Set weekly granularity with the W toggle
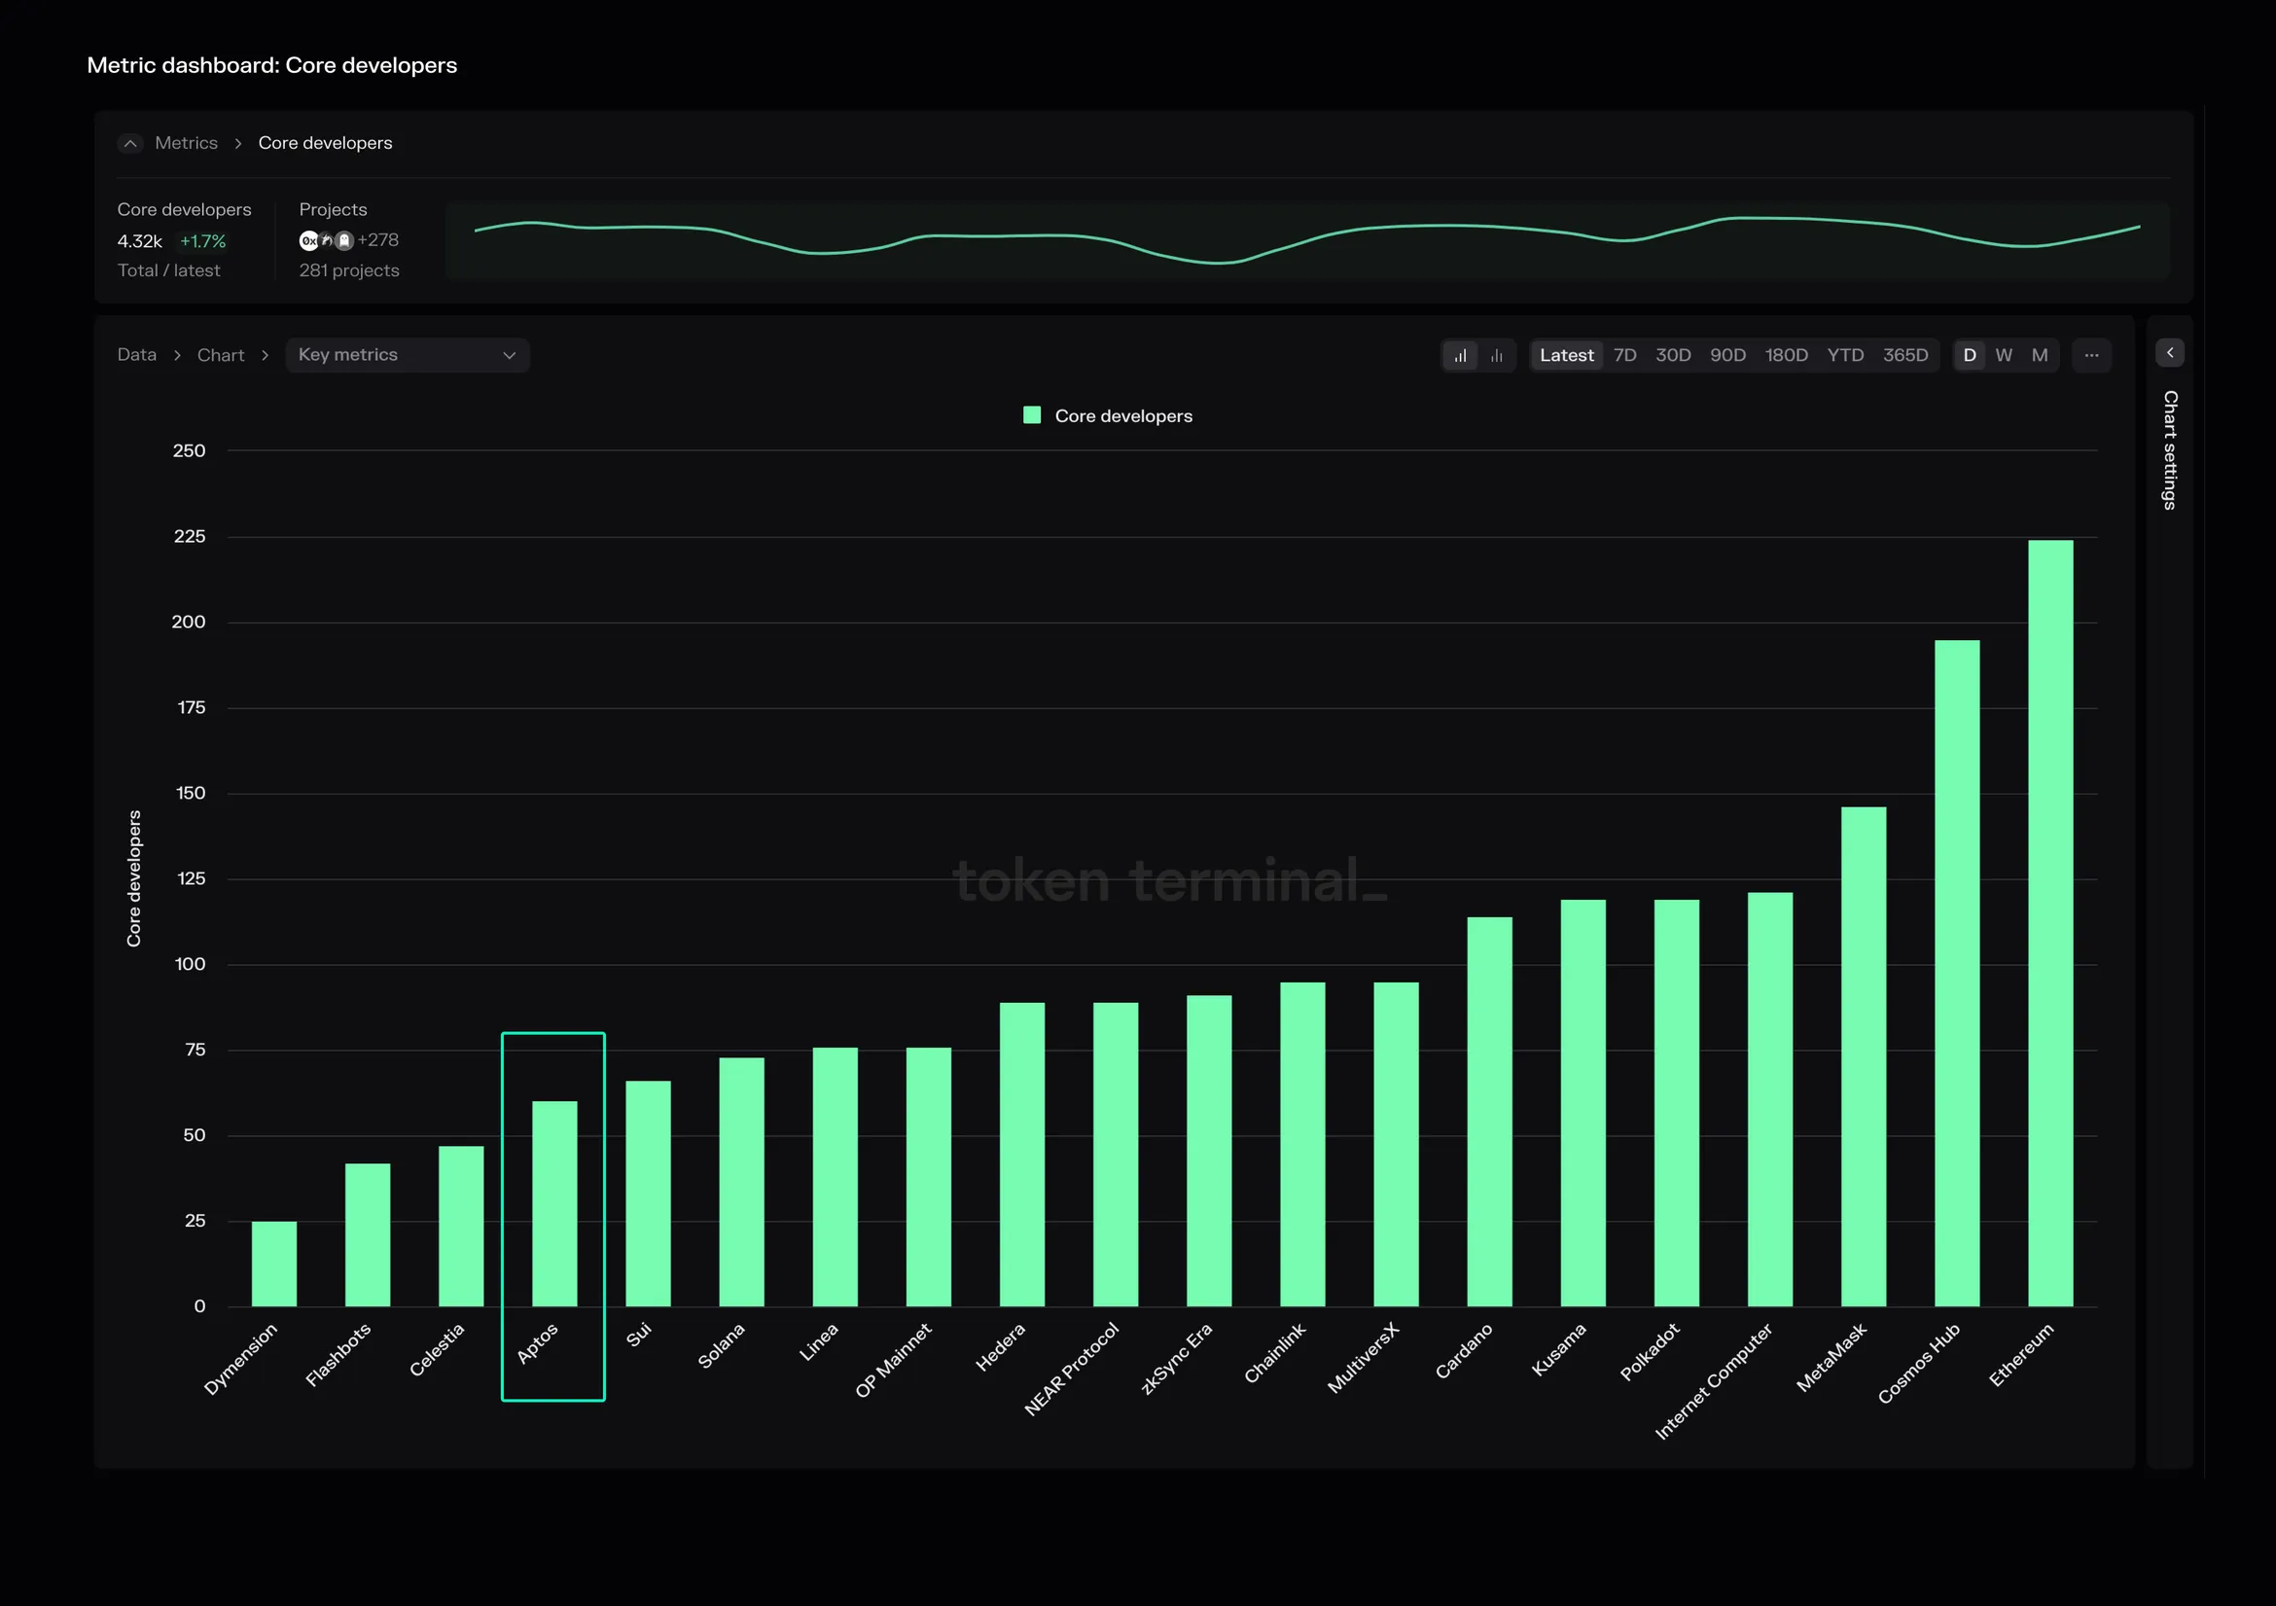The height and width of the screenshot is (1606, 2276). click(x=2004, y=355)
